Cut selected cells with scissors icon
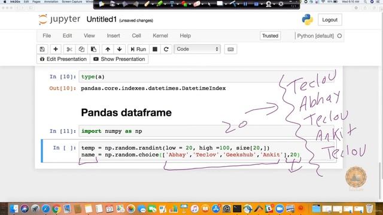Viewport: 383px width, 215px height. point(69,49)
